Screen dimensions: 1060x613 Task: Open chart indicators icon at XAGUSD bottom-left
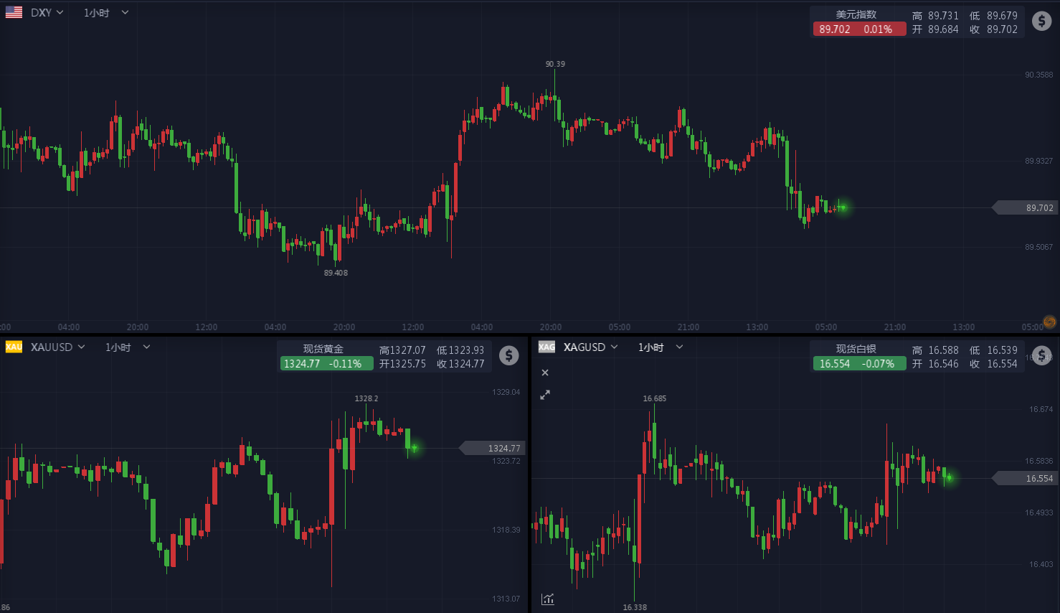(x=548, y=599)
